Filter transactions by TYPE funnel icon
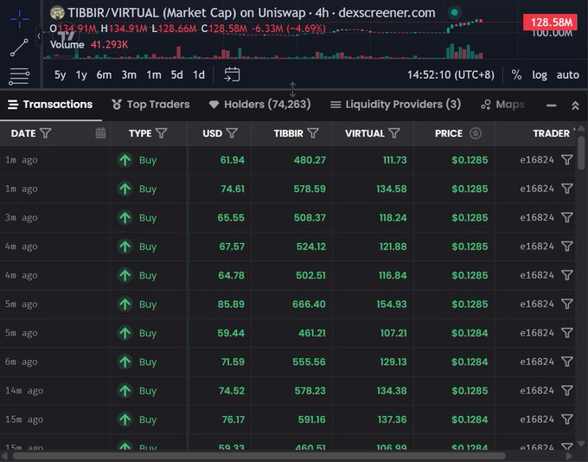Image resolution: width=588 pixels, height=462 pixels. pyautogui.click(x=161, y=133)
